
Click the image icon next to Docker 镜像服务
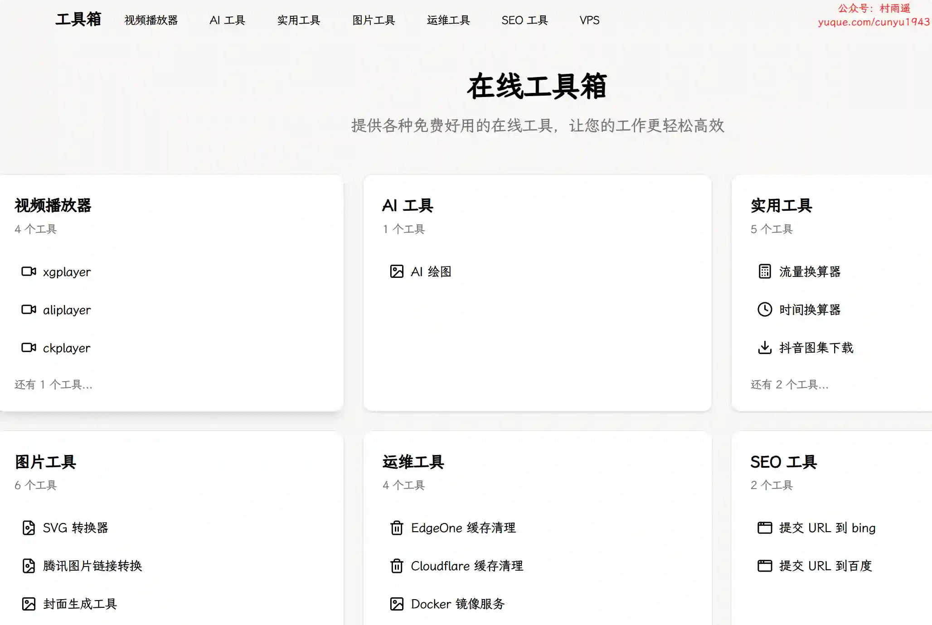click(397, 604)
